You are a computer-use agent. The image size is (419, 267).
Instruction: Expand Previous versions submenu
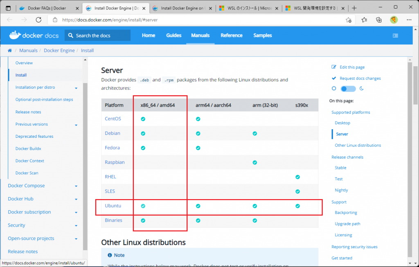click(x=76, y=125)
